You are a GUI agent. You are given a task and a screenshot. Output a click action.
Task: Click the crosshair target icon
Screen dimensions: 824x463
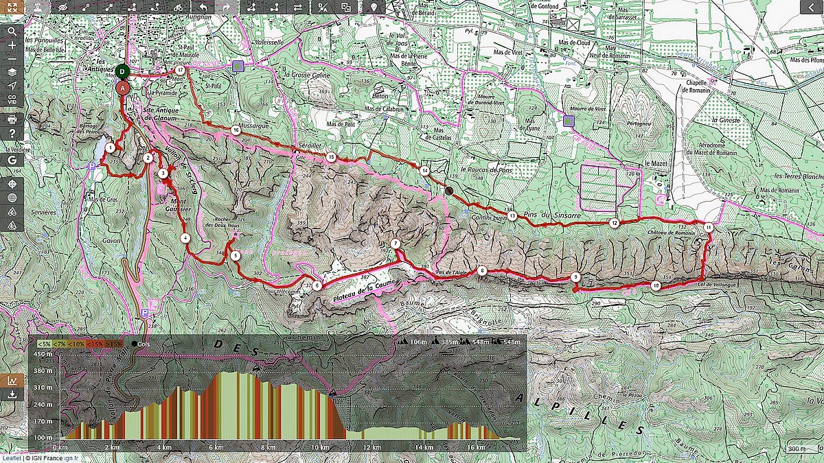coord(12,185)
